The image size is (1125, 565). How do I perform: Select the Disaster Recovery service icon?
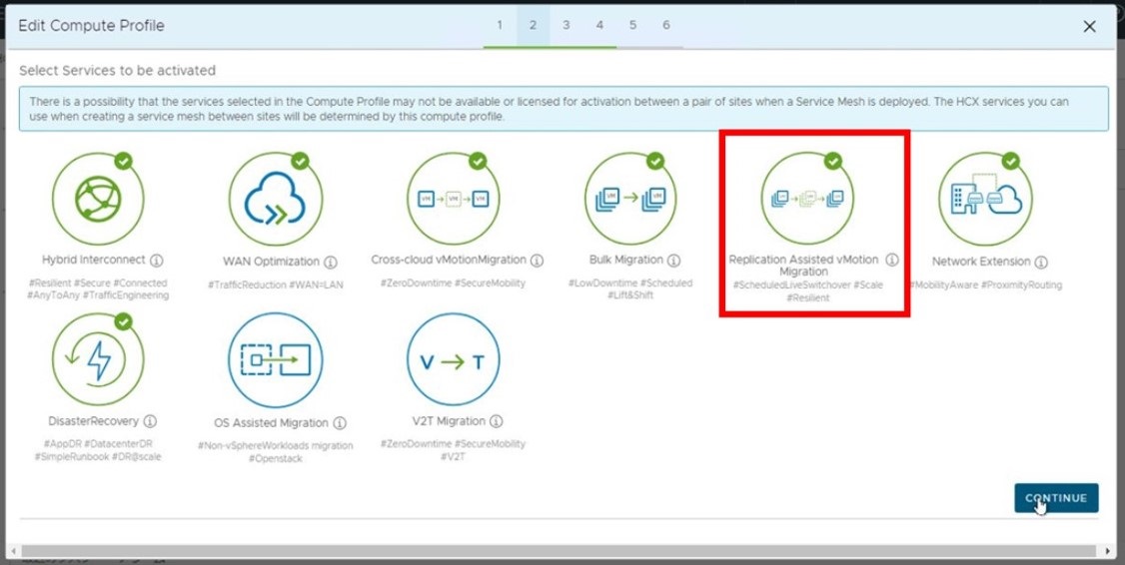point(98,359)
